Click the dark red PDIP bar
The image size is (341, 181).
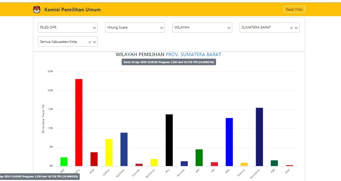pyautogui.click(x=94, y=159)
